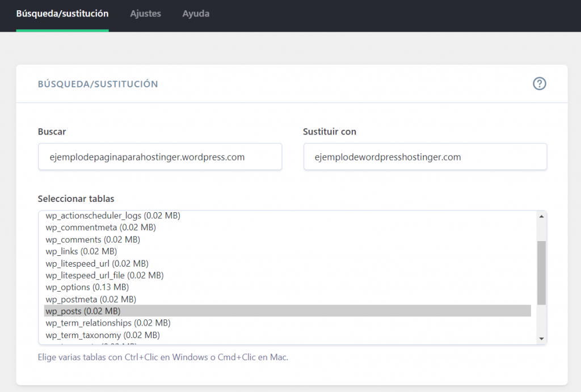The width and height of the screenshot is (581, 392).
Task: Click the Buscar input field
Action: [159, 157]
